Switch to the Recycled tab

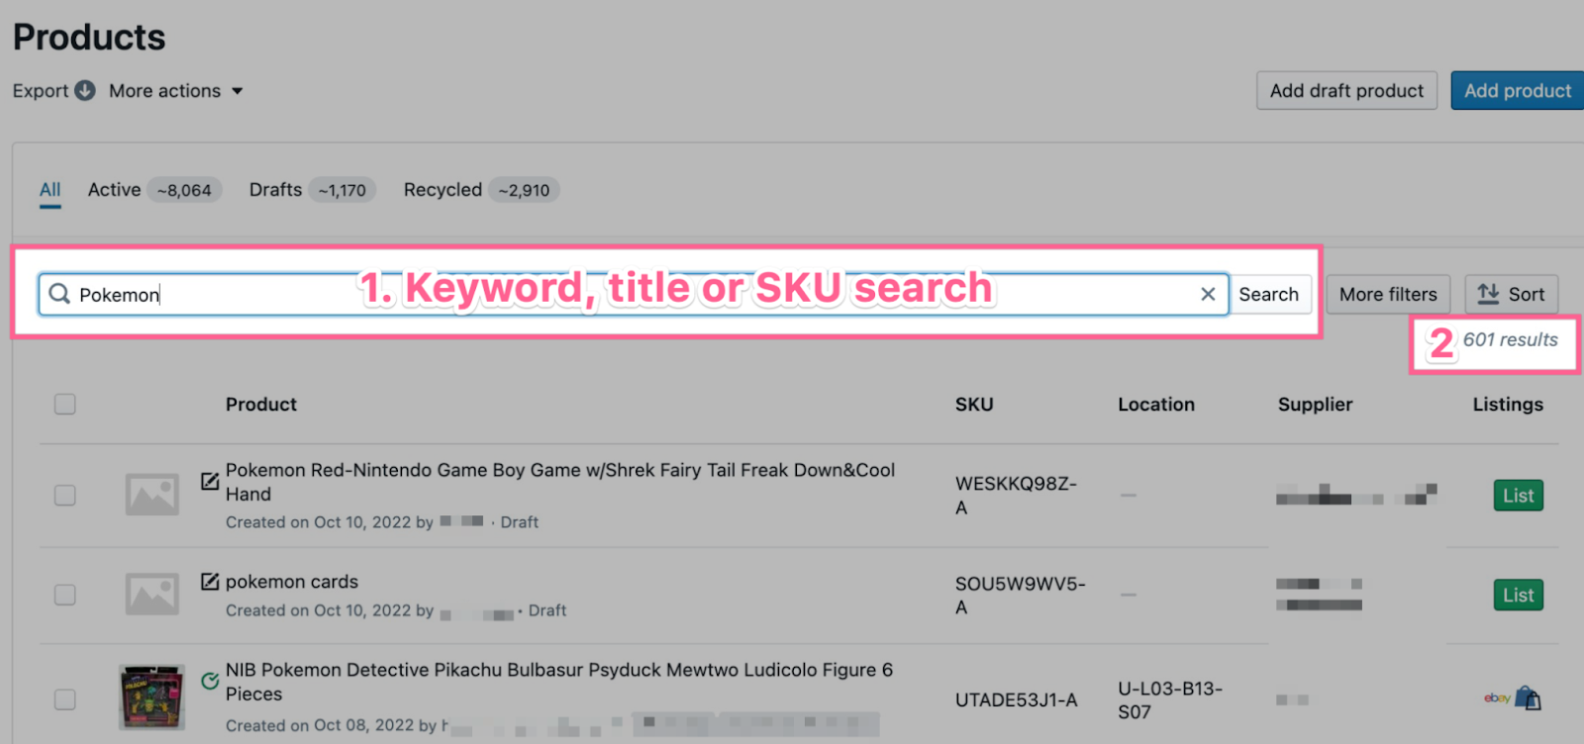481,189
